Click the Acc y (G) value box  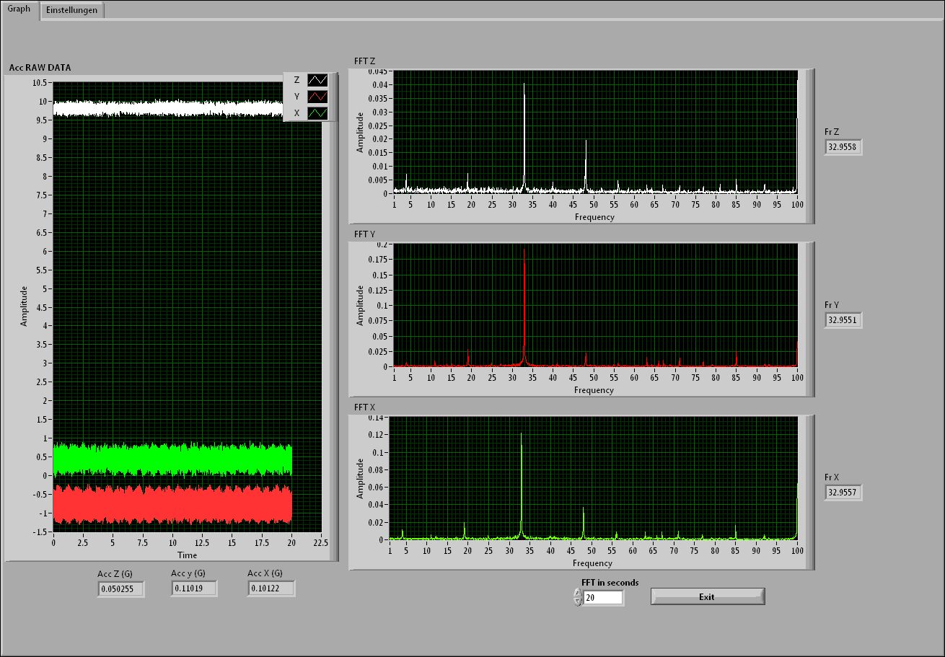point(194,589)
